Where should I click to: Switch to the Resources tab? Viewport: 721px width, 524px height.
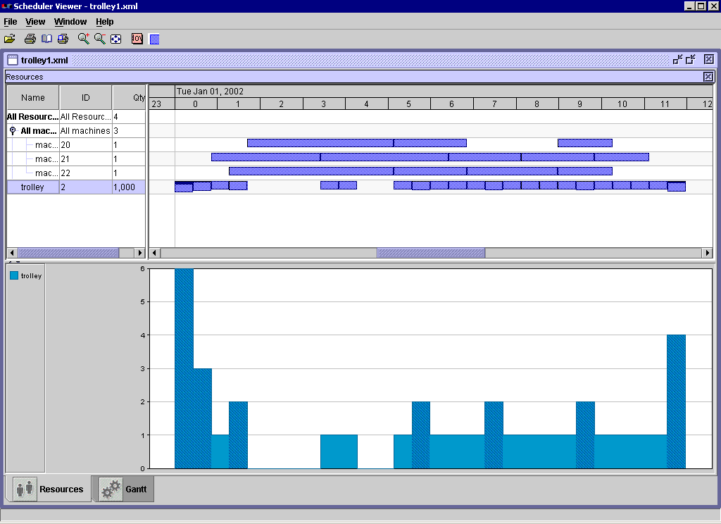pos(49,489)
